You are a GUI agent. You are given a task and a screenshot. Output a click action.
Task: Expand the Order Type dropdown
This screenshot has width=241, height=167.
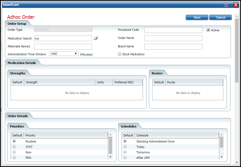coord(90,29)
